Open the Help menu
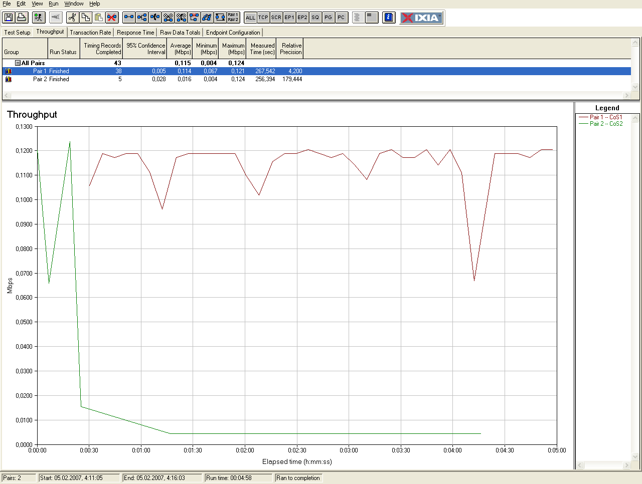The width and height of the screenshot is (642, 484). coord(95,4)
